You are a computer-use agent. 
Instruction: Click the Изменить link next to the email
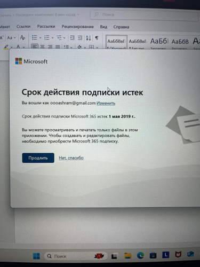[106, 103]
